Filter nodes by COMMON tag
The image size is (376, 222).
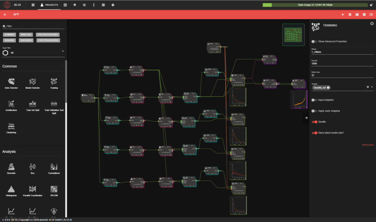click(x=10, y=35)
